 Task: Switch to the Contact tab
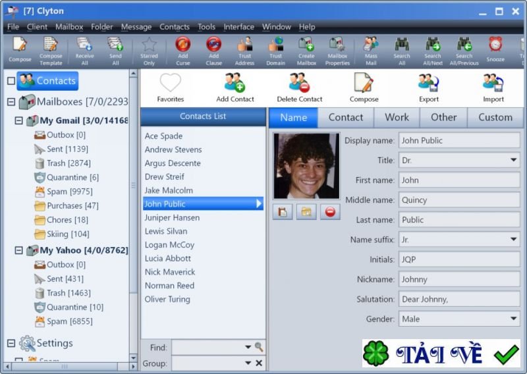pos(345,118)
